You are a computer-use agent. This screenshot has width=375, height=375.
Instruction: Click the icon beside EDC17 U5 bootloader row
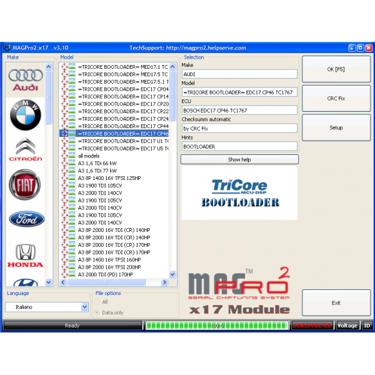[x=64, y=149]
